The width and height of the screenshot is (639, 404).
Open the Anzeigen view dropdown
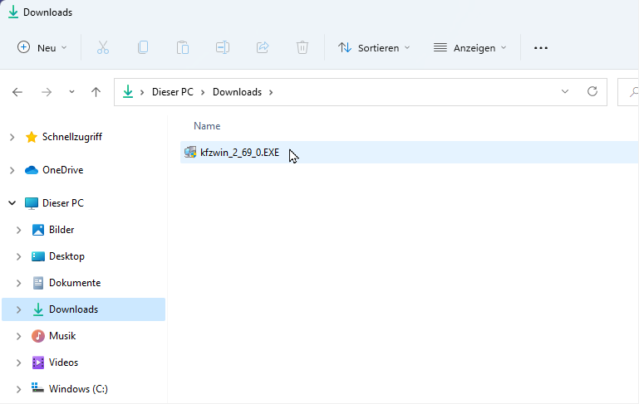[x=469, y=47]
